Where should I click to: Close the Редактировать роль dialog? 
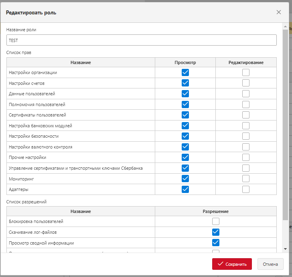tap(279, 12)
